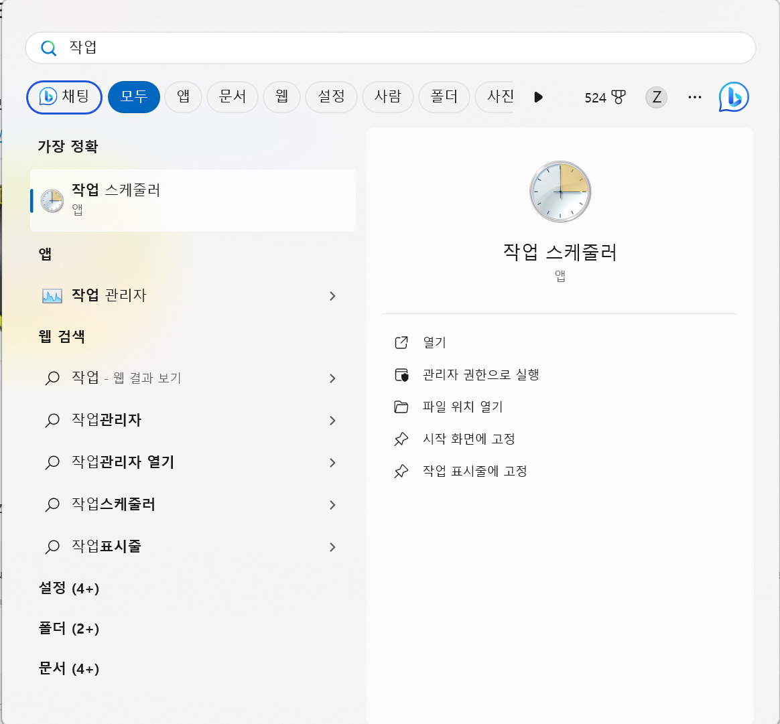Open the Z user account avatar
Image resolution: width=780 pixels, height=724 pixels.
pos(656,97)
